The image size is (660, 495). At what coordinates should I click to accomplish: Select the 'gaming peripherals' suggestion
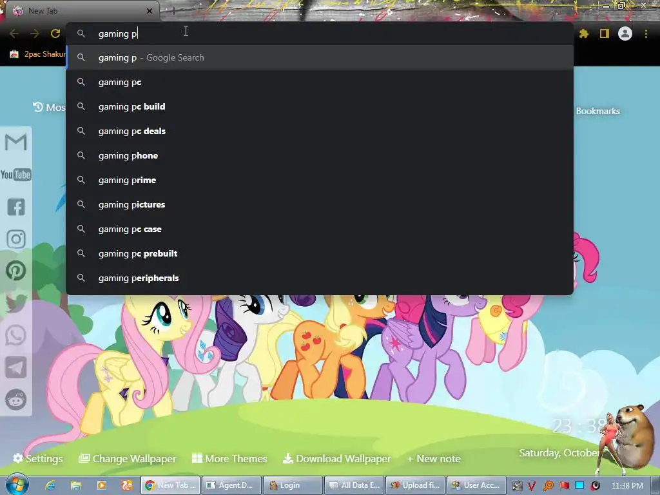tap(320, 278)
